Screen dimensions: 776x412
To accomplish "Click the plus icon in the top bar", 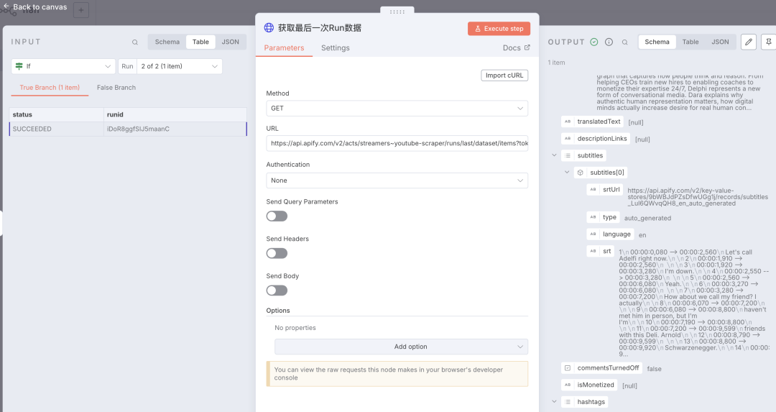I will [x=81, y=10].
